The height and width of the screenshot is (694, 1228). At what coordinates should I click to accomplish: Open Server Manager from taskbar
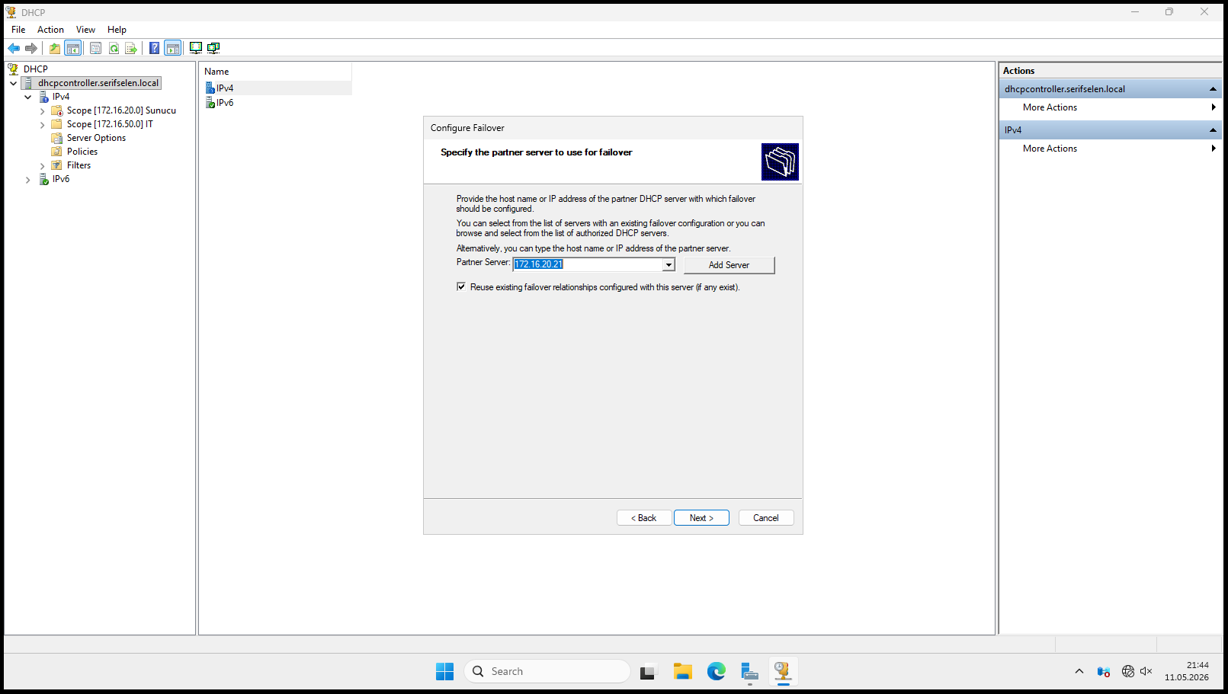750,671
